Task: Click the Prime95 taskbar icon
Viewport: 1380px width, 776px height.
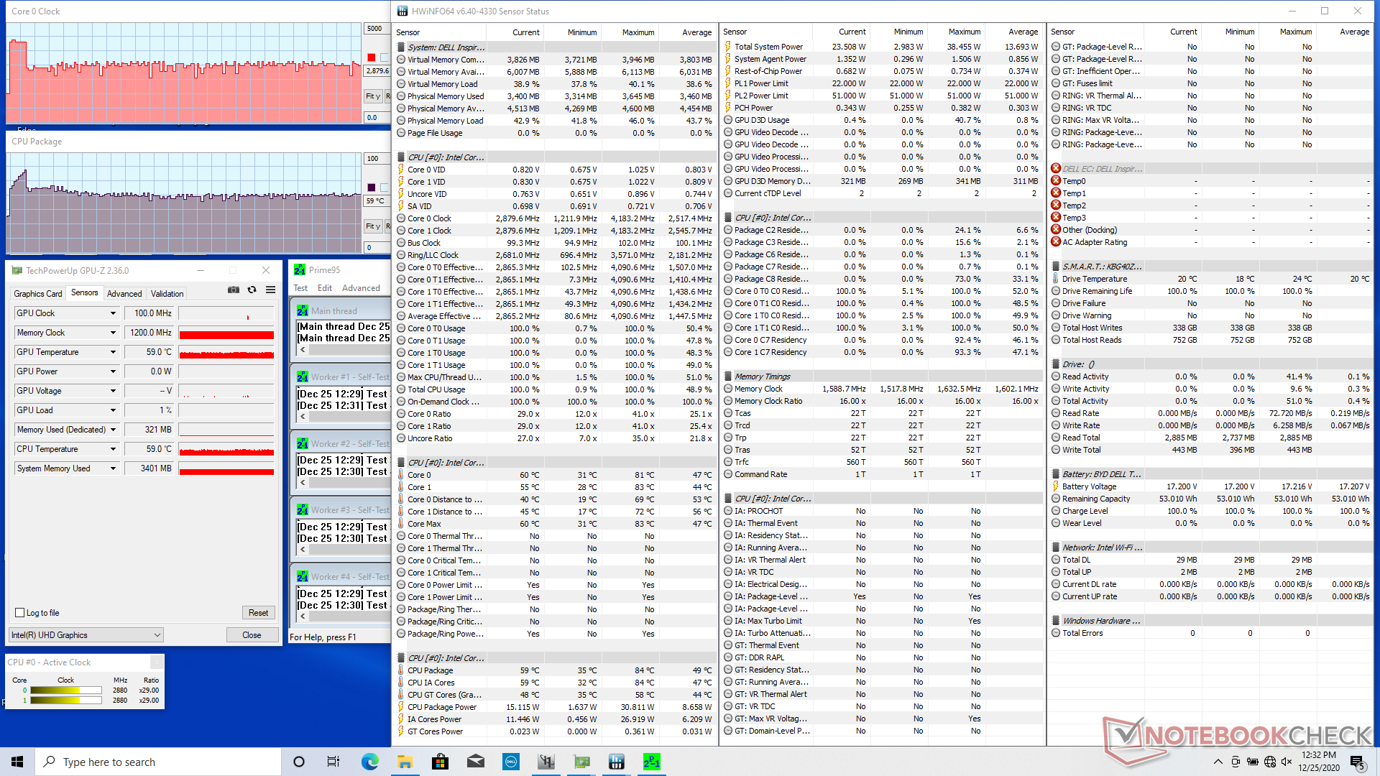Action: tap(651, 762)
